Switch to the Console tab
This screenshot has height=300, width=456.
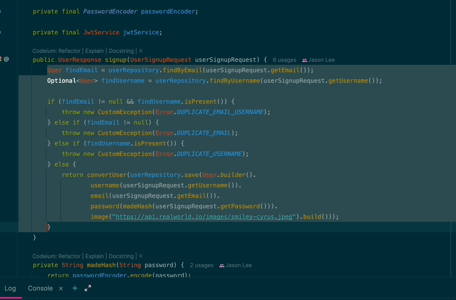pyautogui.click(x=40, y=288)
